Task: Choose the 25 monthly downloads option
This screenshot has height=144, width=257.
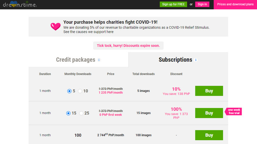Action: click(81, 113)
